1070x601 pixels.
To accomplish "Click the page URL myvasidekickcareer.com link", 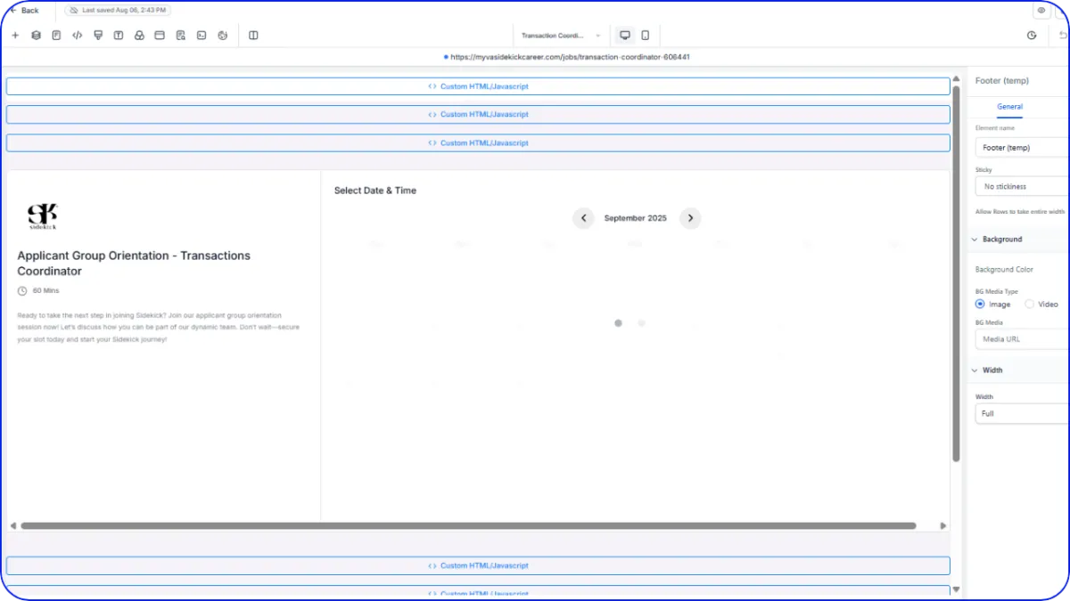I will pos(570,57).
